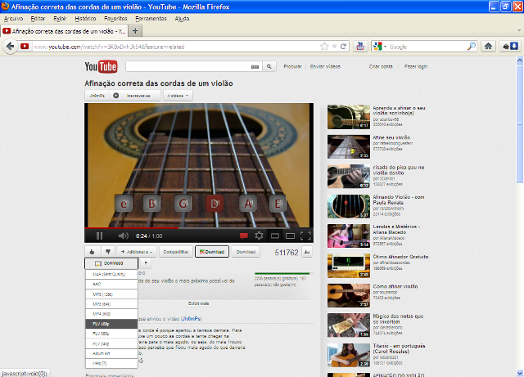This screenshot has width=524, height=377.
Task: Switch the player to large size
Action: tap(290, 236)
